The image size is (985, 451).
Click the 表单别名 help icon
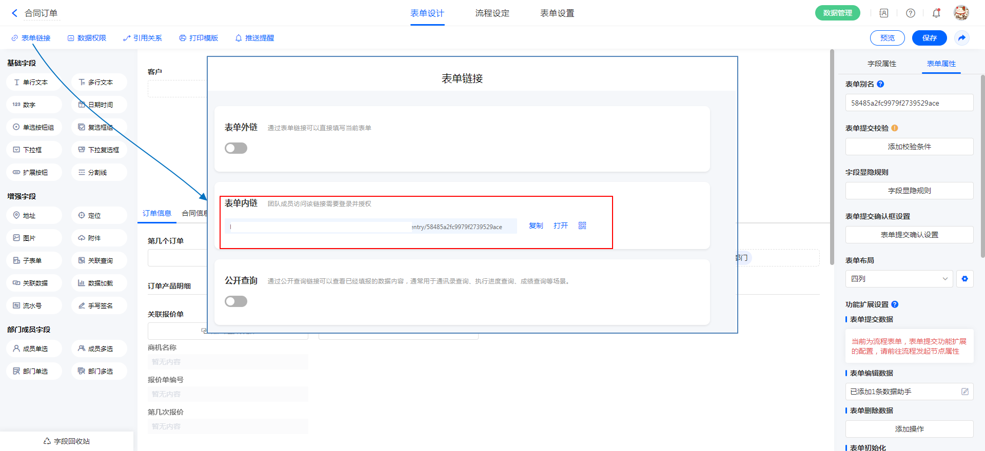tap(880, 84)
